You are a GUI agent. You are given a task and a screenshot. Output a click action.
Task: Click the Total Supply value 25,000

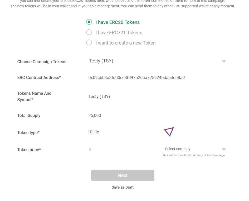pos(95,115)
